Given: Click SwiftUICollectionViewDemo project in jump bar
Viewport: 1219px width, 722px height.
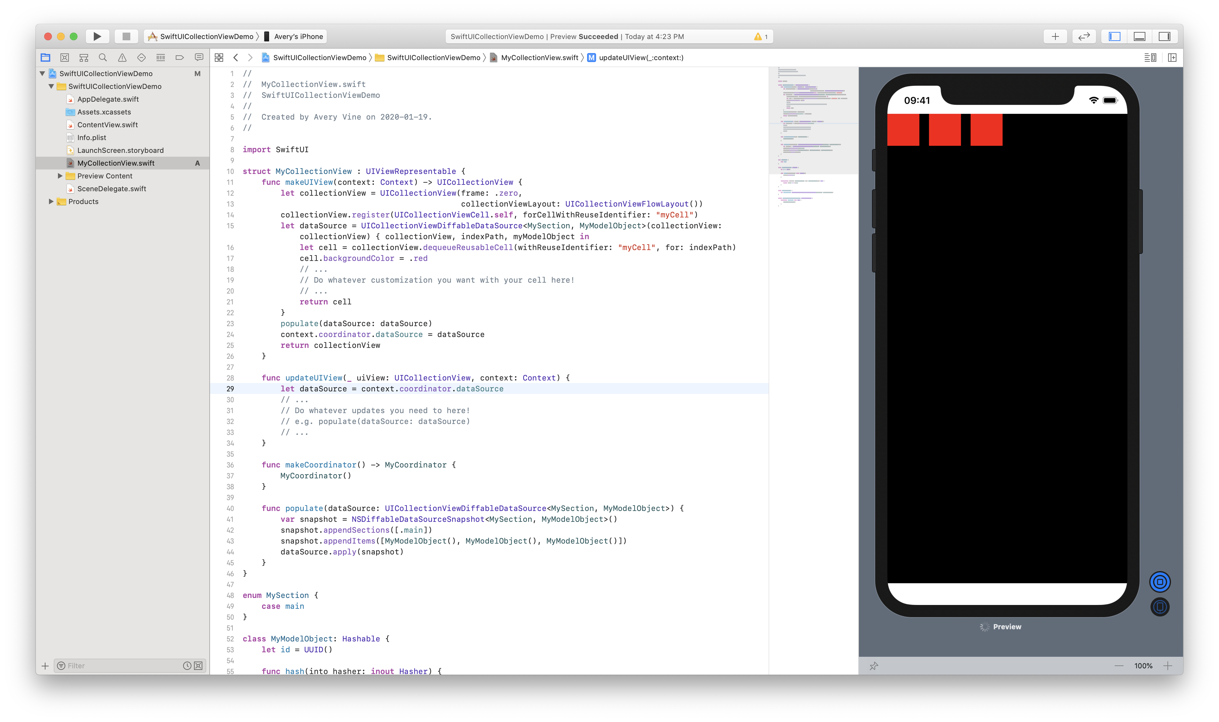Looking at the screenshot, I should tap(314, 58).
